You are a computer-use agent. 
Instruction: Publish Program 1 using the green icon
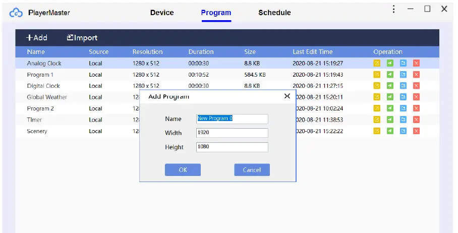390,75
